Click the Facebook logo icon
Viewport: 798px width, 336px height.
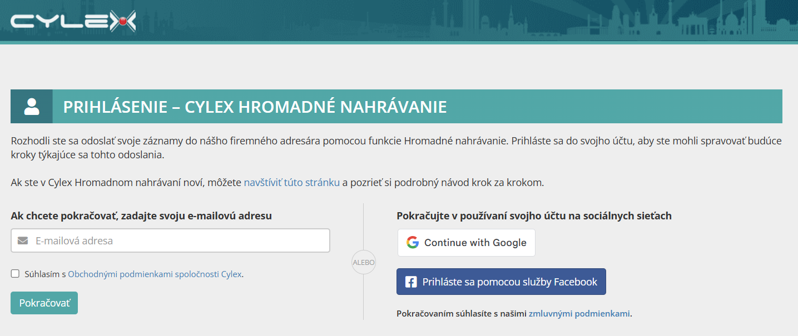coord(411,282)
